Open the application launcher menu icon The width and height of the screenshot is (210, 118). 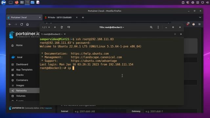pos(3,2)
